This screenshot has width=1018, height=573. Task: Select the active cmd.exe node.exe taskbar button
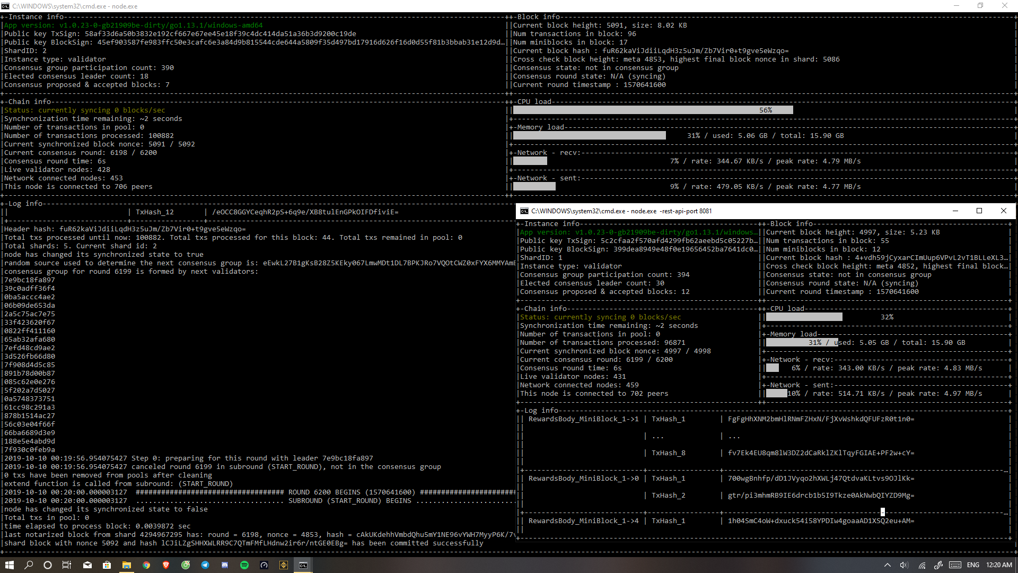303,565
